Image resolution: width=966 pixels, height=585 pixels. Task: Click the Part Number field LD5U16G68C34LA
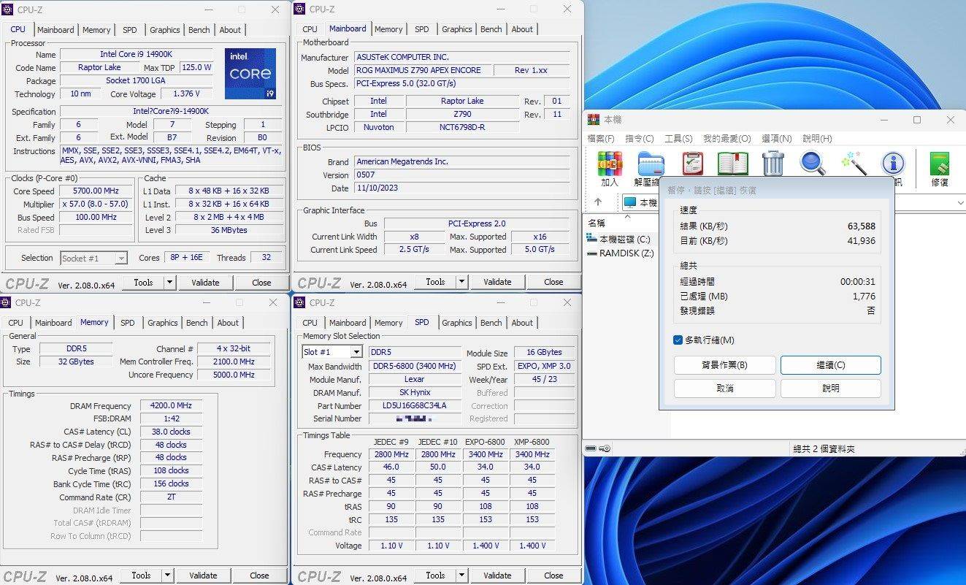pos(414,405)
